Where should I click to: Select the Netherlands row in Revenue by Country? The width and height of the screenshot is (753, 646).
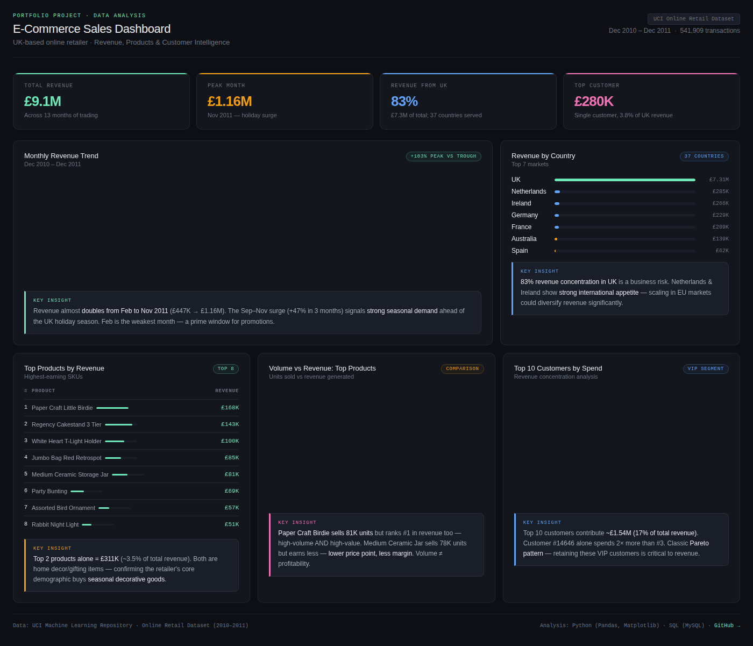619,191
